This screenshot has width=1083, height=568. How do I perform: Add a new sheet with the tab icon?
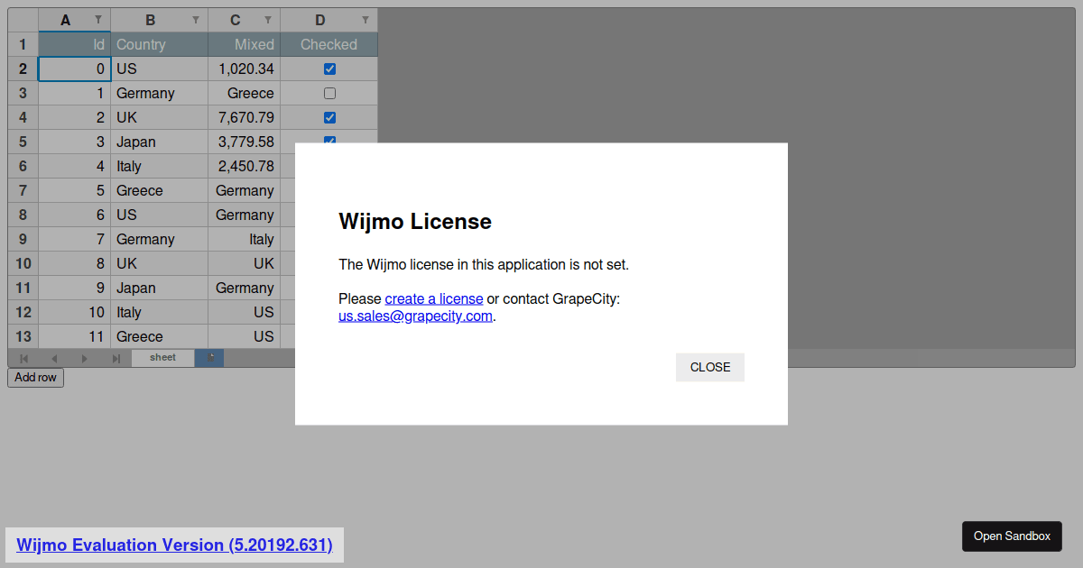click(209, 358)
